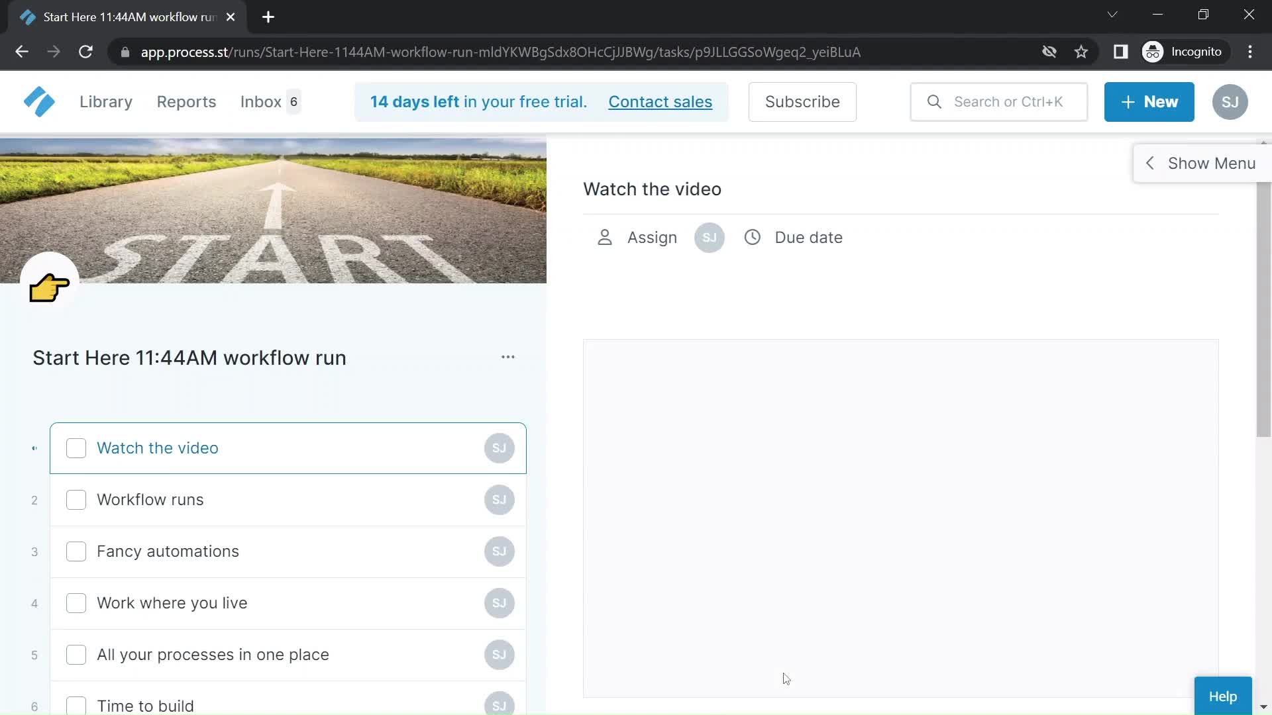Click the Process Street logo icon
Screen dimensions: 1272x715
38,102
